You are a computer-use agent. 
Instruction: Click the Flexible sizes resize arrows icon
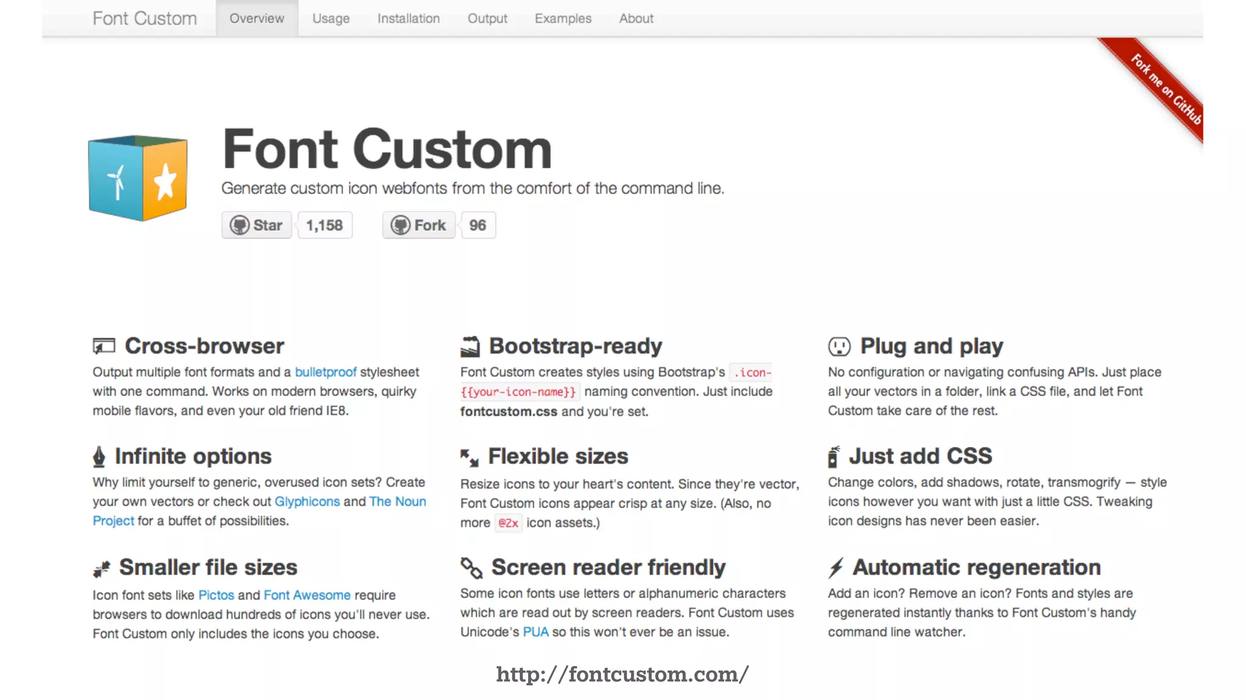470,458
